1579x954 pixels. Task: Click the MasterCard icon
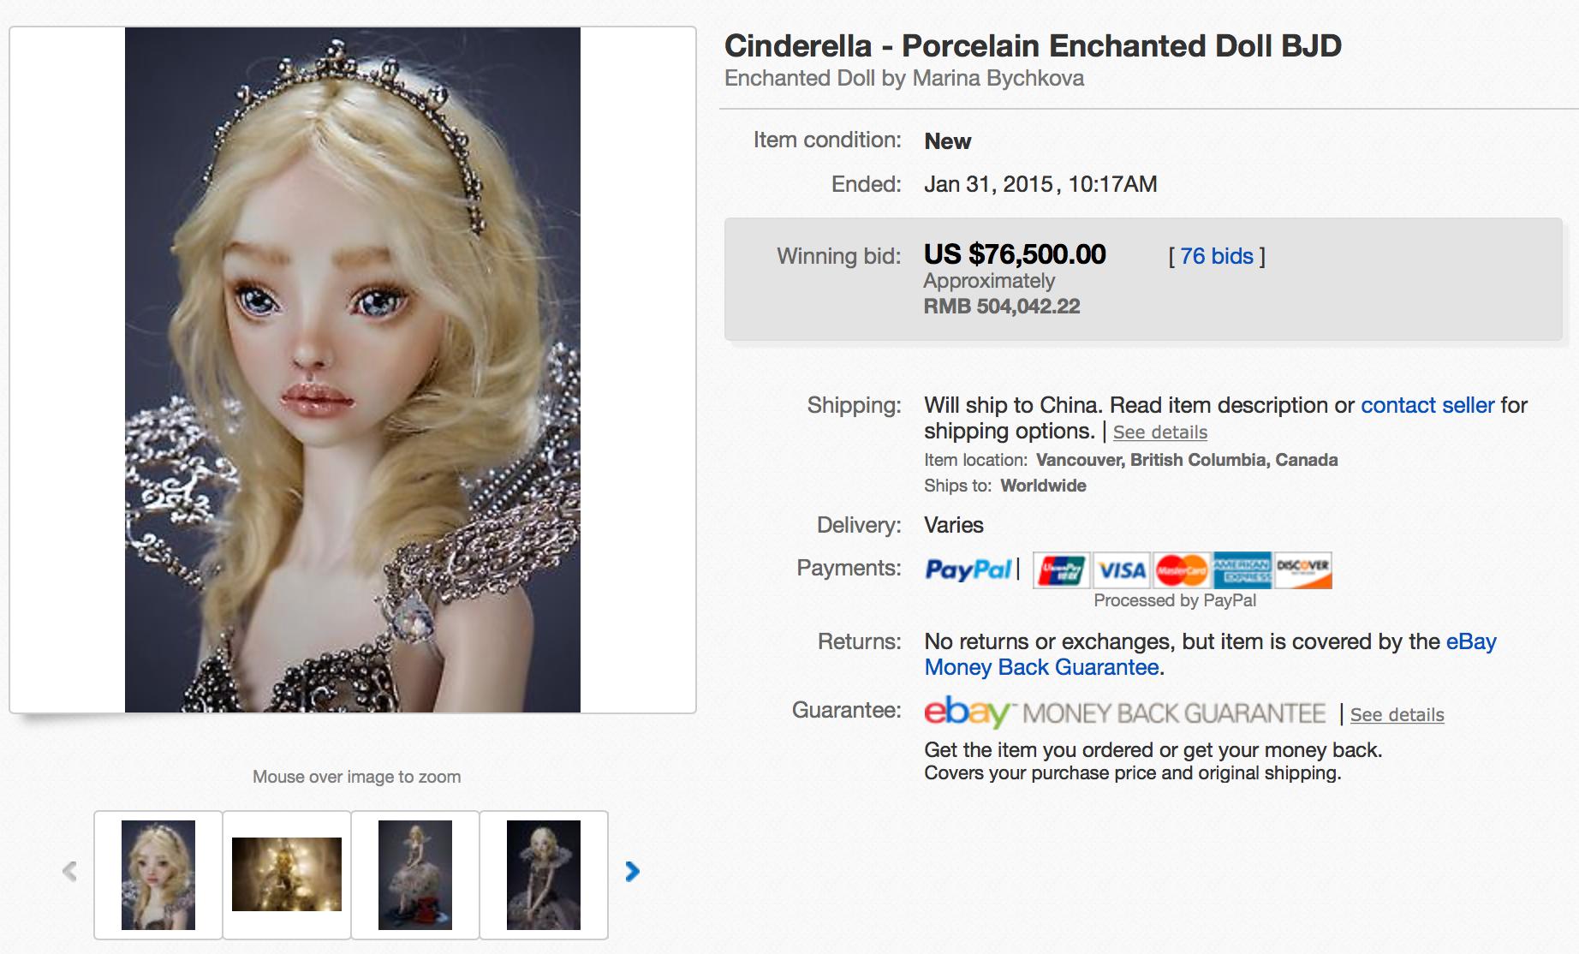point(1182,570)
